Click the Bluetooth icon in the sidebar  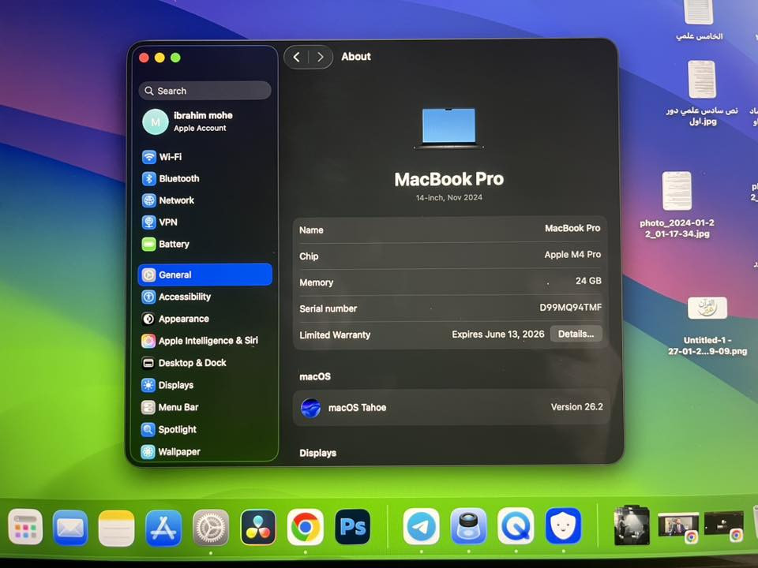(x=175, y=178)
